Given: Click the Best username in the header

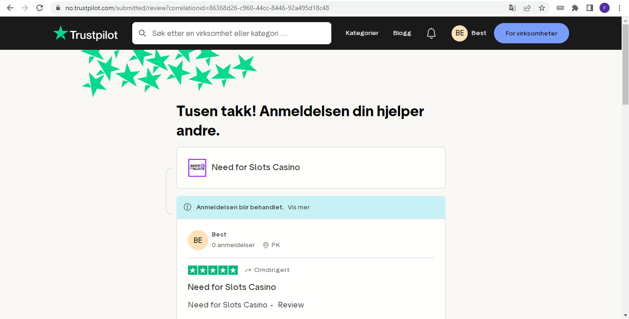Looking at the screenshot, I should point(479,33).
